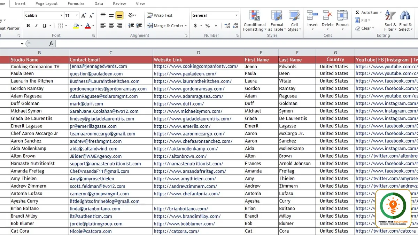Screen dimensions: 418x235
Task: Toggle Underline formatting
Action: pyautogui.click(x=44, y=26)
